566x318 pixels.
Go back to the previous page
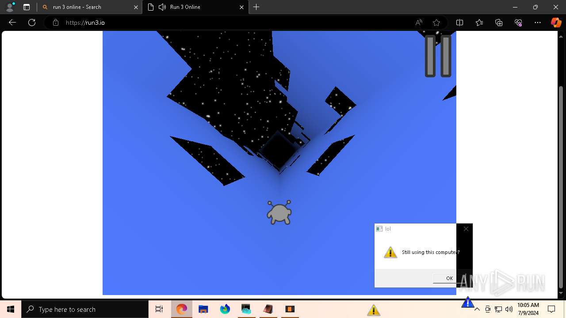[12, 23]
